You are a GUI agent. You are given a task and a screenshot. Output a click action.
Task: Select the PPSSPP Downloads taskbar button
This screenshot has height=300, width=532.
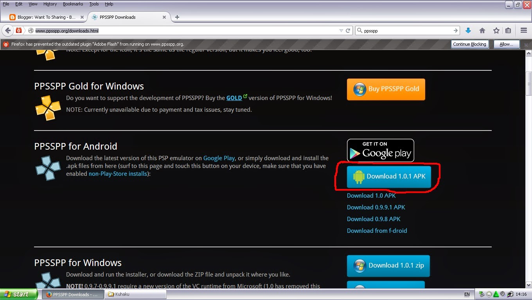(x=73, y=295)
